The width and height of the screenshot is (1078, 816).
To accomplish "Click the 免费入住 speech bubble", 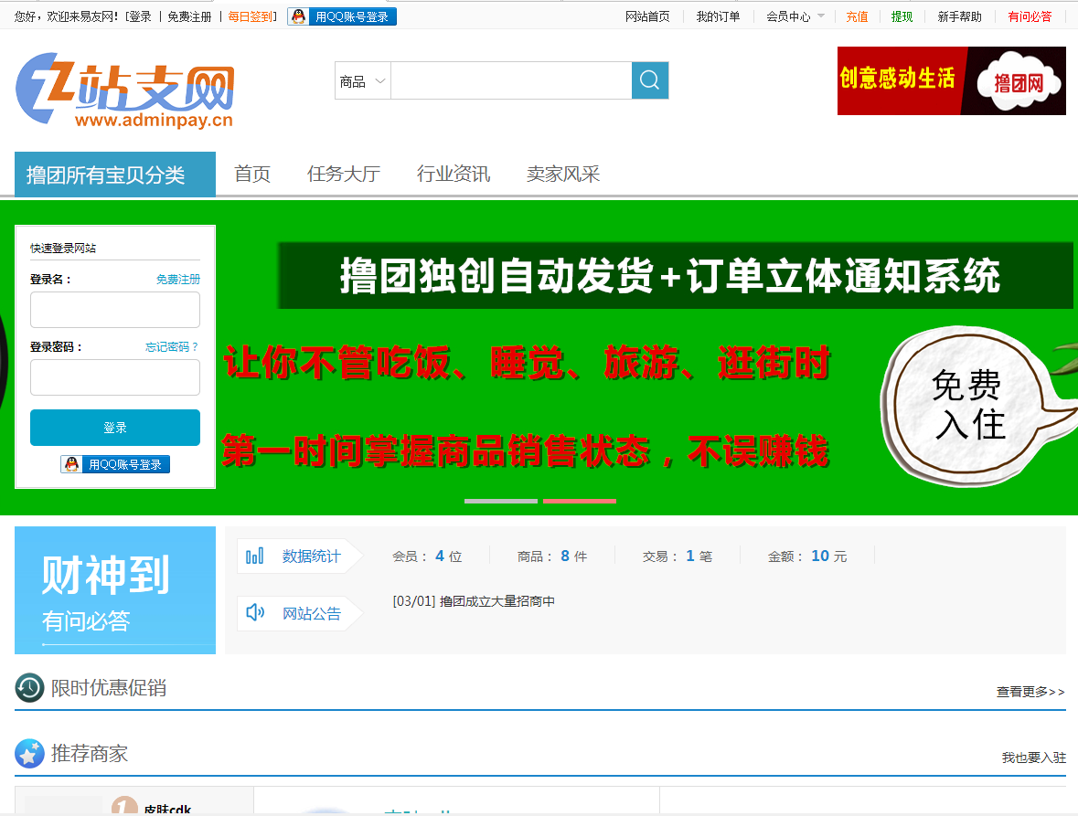I will click(x=967, y=403).
